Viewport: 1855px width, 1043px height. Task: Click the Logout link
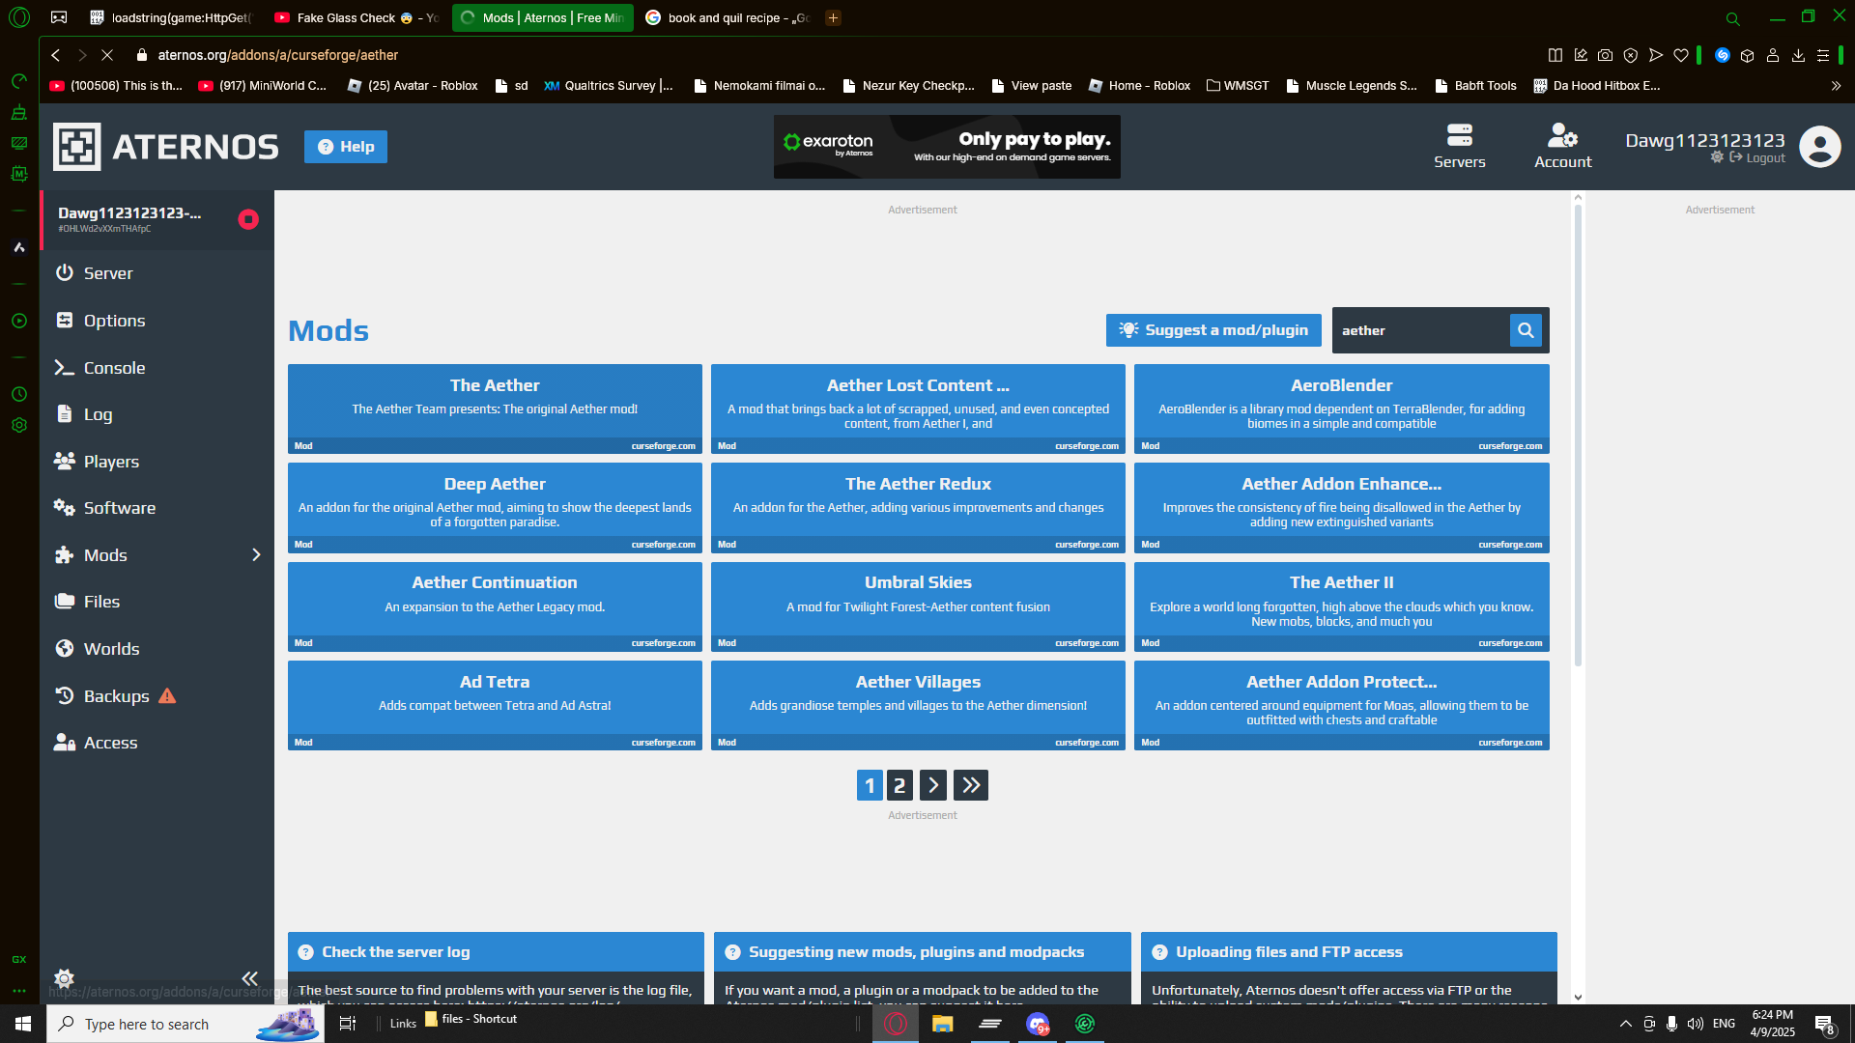[1757, 157]
